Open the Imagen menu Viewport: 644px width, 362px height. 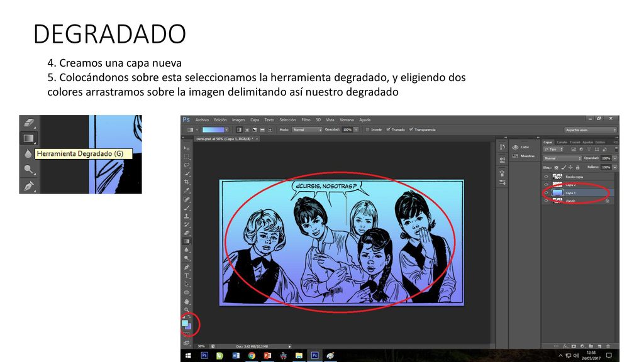click(238, 120)
